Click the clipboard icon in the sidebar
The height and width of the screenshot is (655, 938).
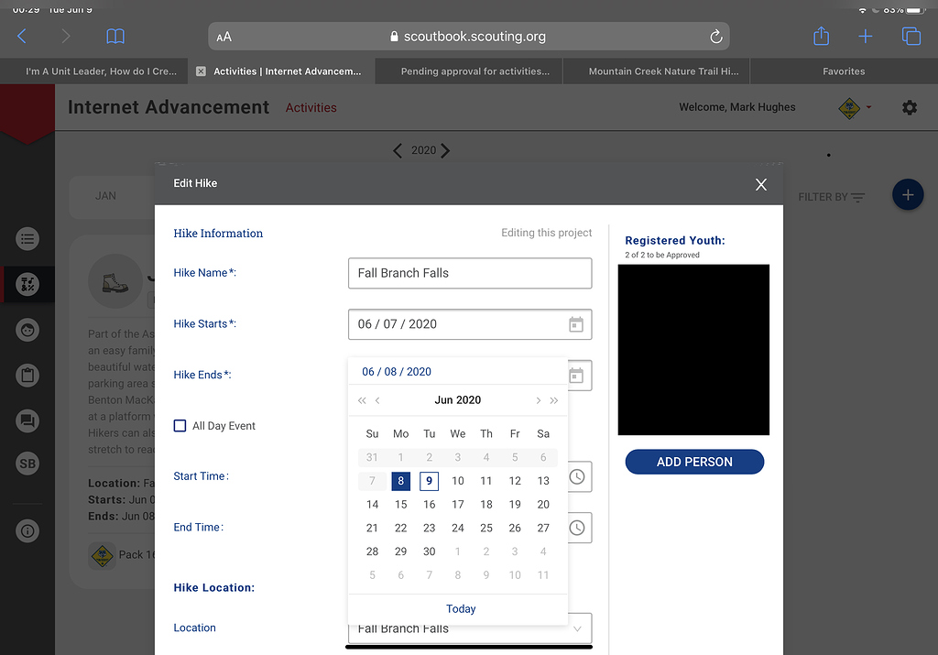[x=27, y=375]
